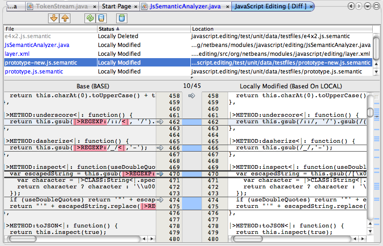The width and height of the screenshot is (383, 246).
Task: Click the right pane vertical scrollbar thumb
Action: tap(370, 112)
